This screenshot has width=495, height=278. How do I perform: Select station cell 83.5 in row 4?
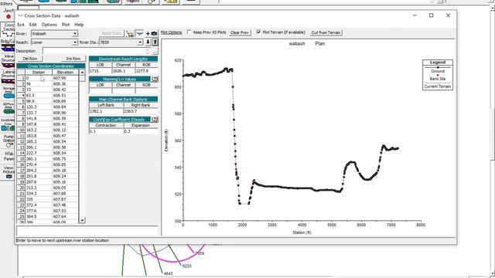[39, 95]
